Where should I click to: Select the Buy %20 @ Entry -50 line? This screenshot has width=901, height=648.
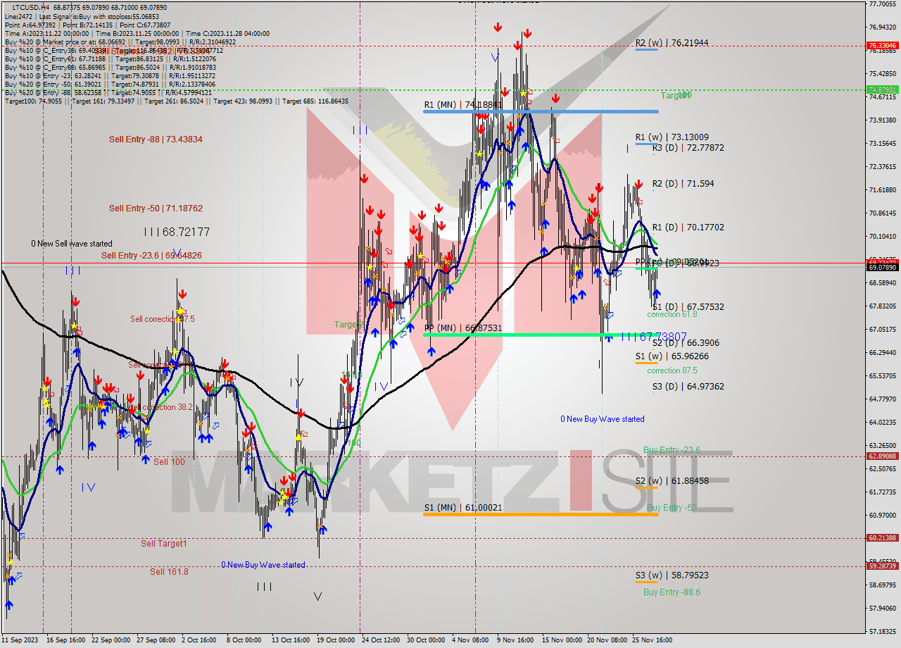coord(109,84)
